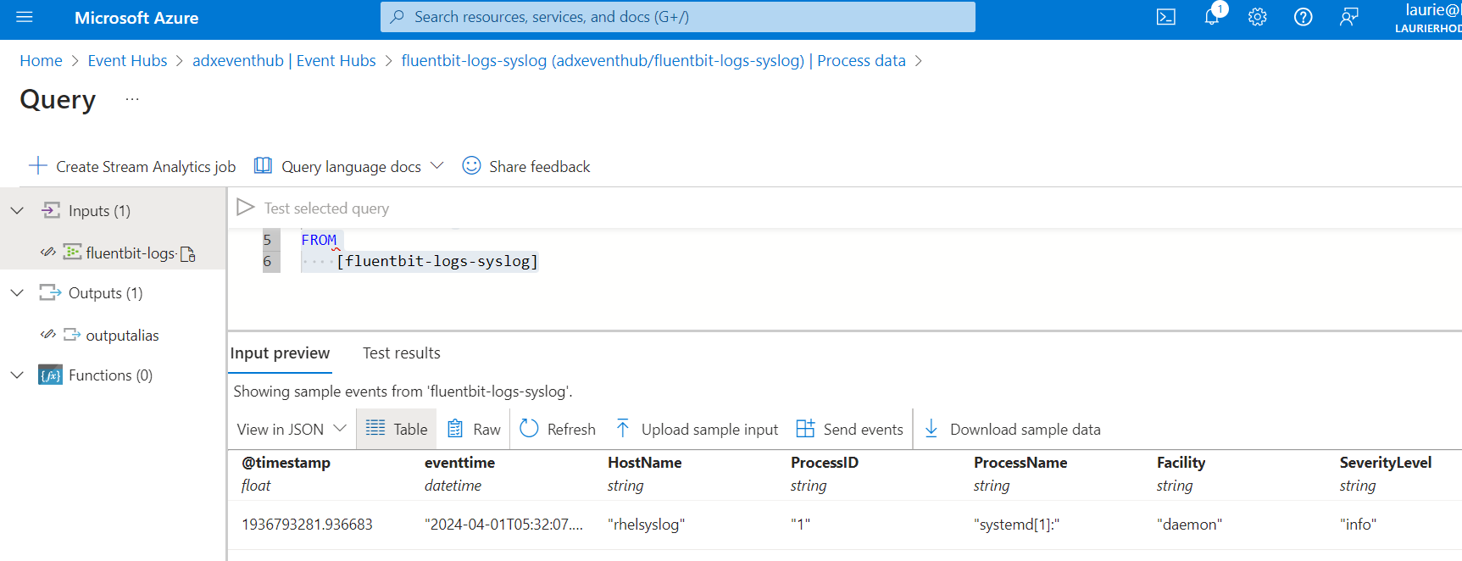Click in the Azure search box
This screenshot has width=1462, height=561.
[678, 17]
